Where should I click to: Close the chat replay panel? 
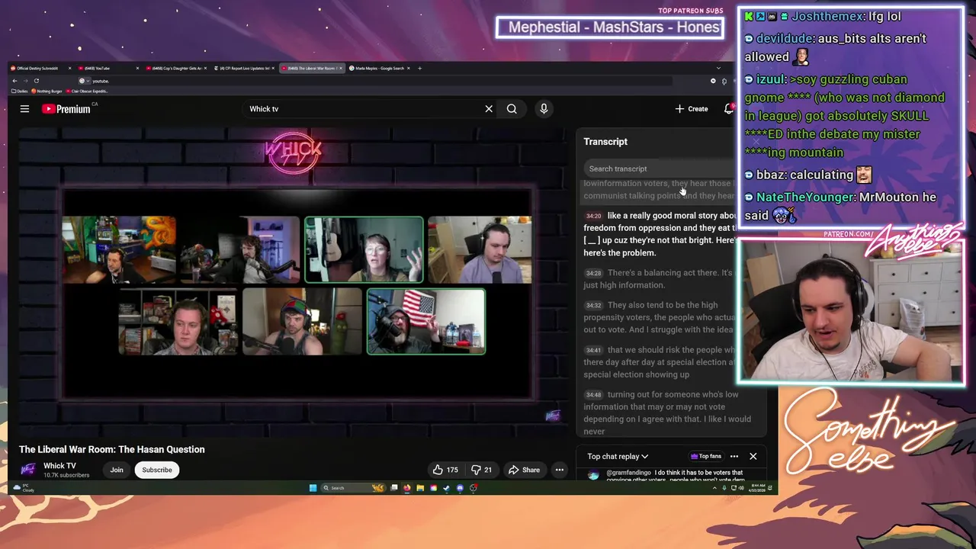753,457
